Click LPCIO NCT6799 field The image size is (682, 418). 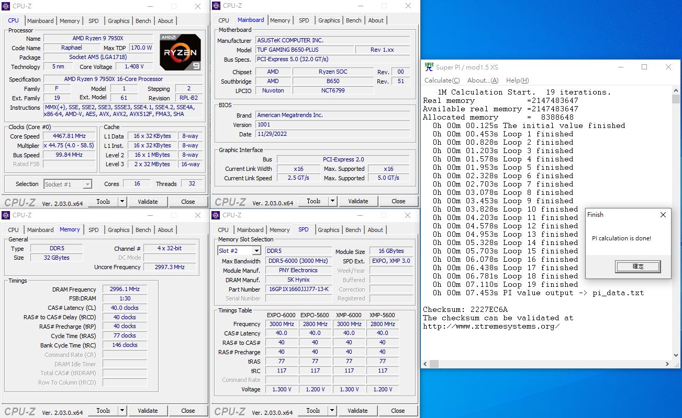click(333, 90)
